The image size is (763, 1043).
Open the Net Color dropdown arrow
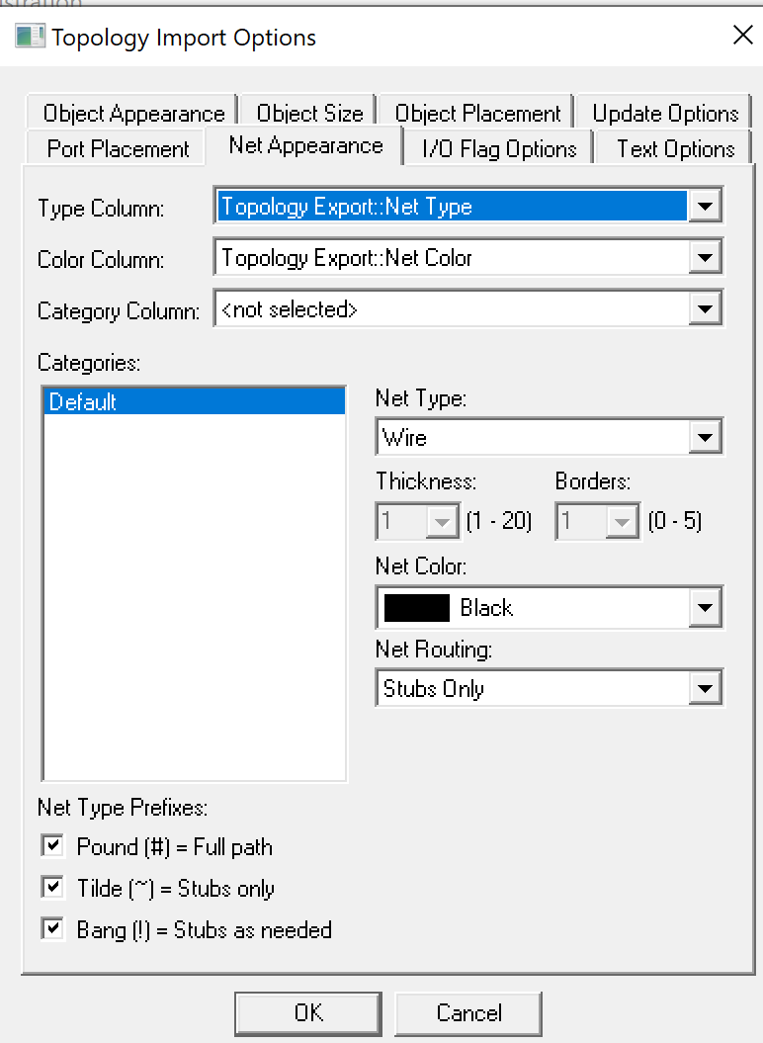[705, 608]
